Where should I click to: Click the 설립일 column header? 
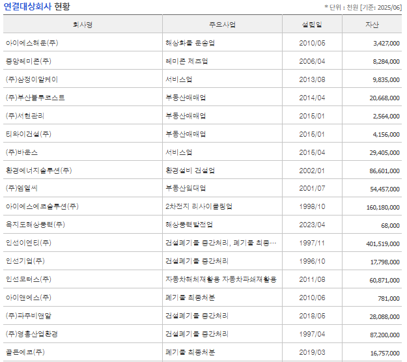tap(312, 25)
